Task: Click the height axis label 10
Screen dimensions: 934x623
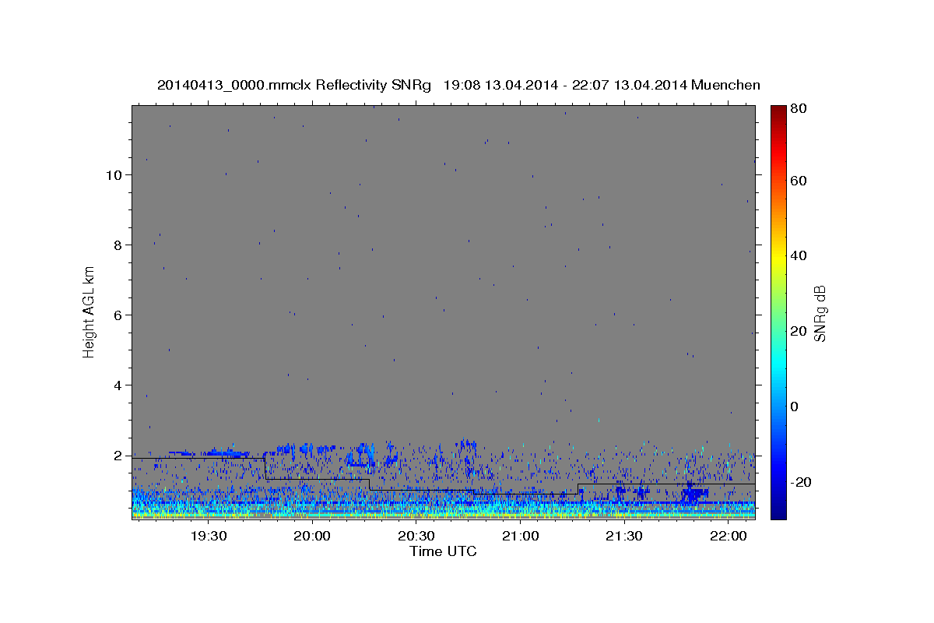Action: 114,175
